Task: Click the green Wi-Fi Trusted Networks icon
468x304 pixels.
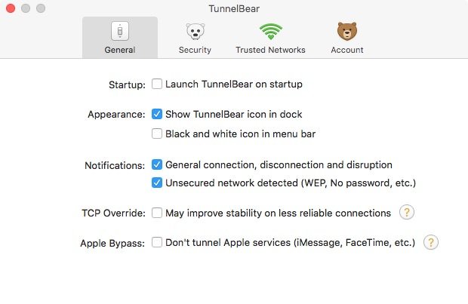Action: point(269,31)
